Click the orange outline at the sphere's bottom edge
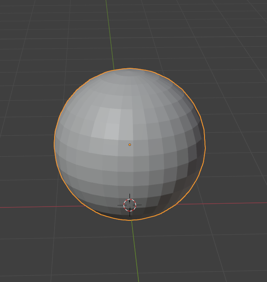The width and height of the screenshot is (267, 282). (x=130, y=220)
